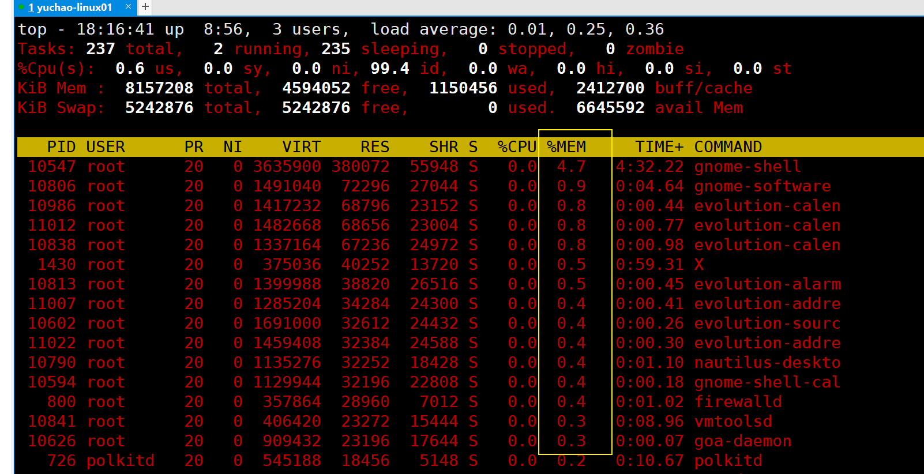Click the vmtoolsd command entry
The height and width of the screenshot is (474, 924).
pyautogui.click(x=733, y=422)
